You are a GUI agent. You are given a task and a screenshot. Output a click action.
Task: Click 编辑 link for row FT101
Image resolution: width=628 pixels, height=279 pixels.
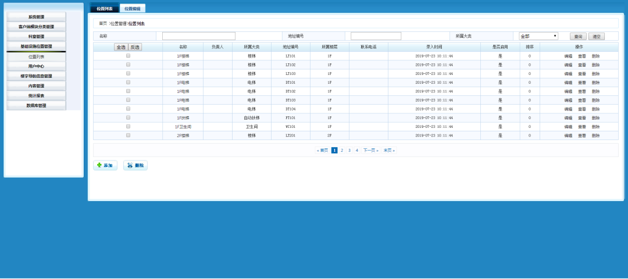[568, 117]
